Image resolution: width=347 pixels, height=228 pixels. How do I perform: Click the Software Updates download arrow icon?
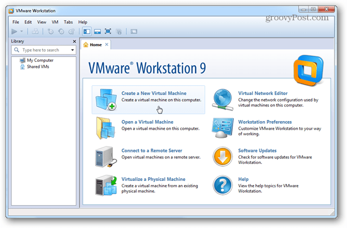(222, 157)
